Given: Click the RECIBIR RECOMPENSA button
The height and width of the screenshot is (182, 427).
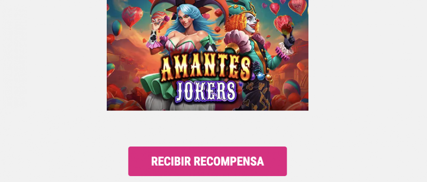Looking at the screenshot, I should 207,161.
